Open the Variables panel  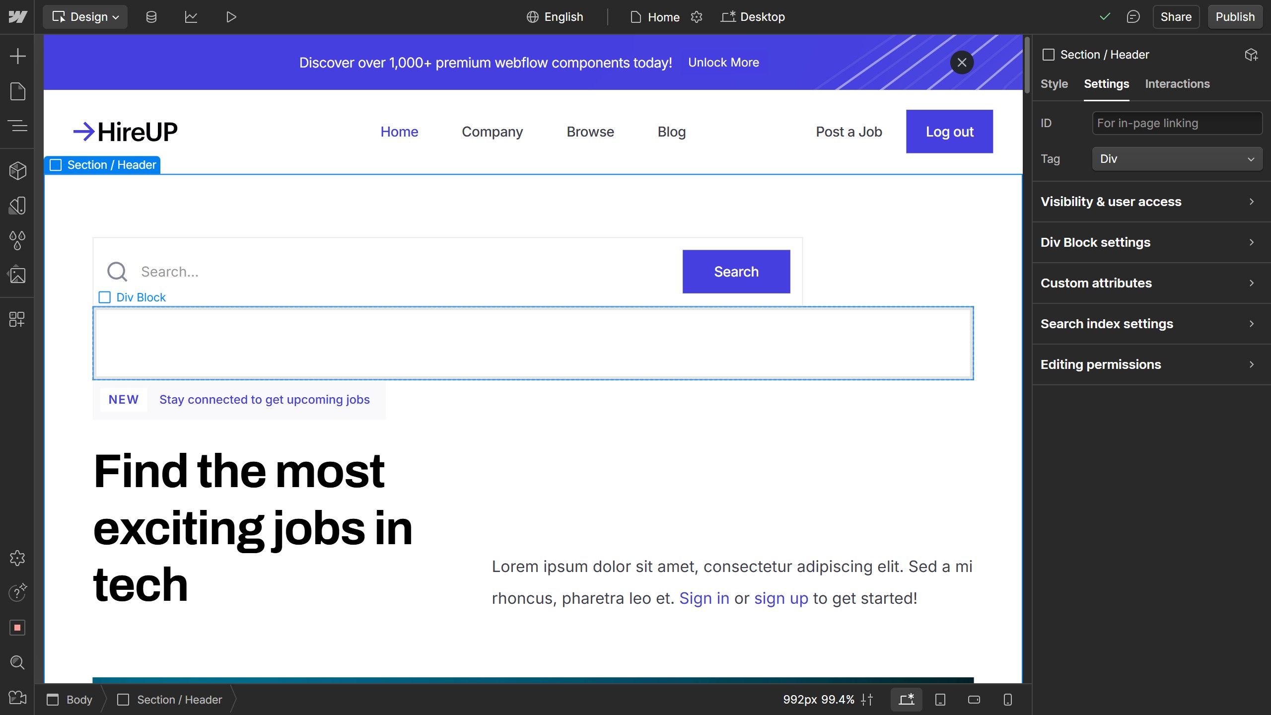17,240
